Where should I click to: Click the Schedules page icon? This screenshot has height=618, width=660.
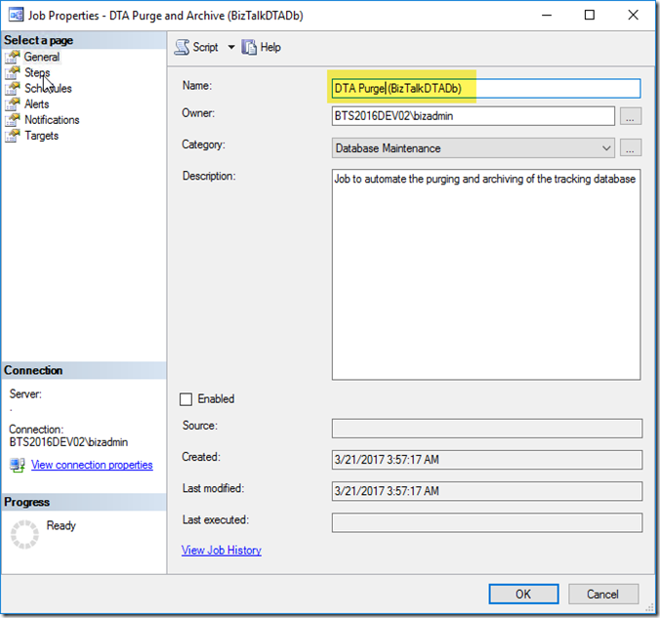coord(13,89)
